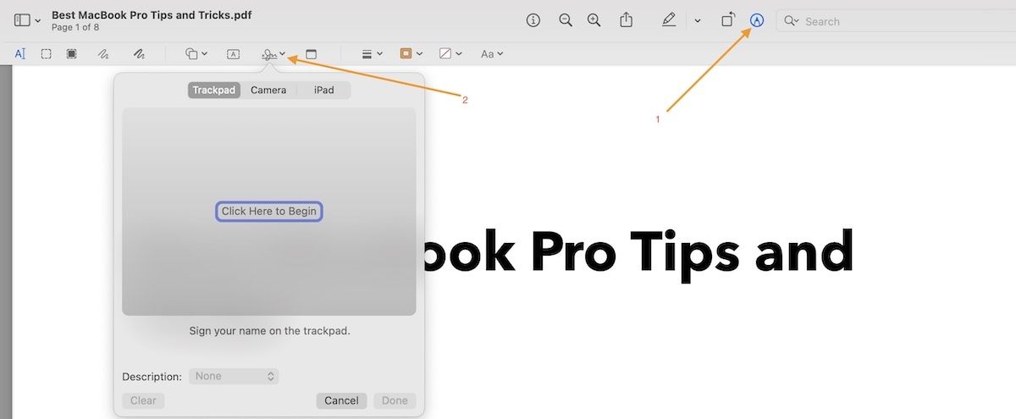This screenshot has width=1016, height=419.
Task: Select the Highlight pen tool
Action: [669, 20]
